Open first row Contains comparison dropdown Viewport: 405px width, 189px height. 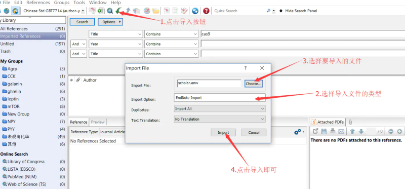tap(171, 34)
